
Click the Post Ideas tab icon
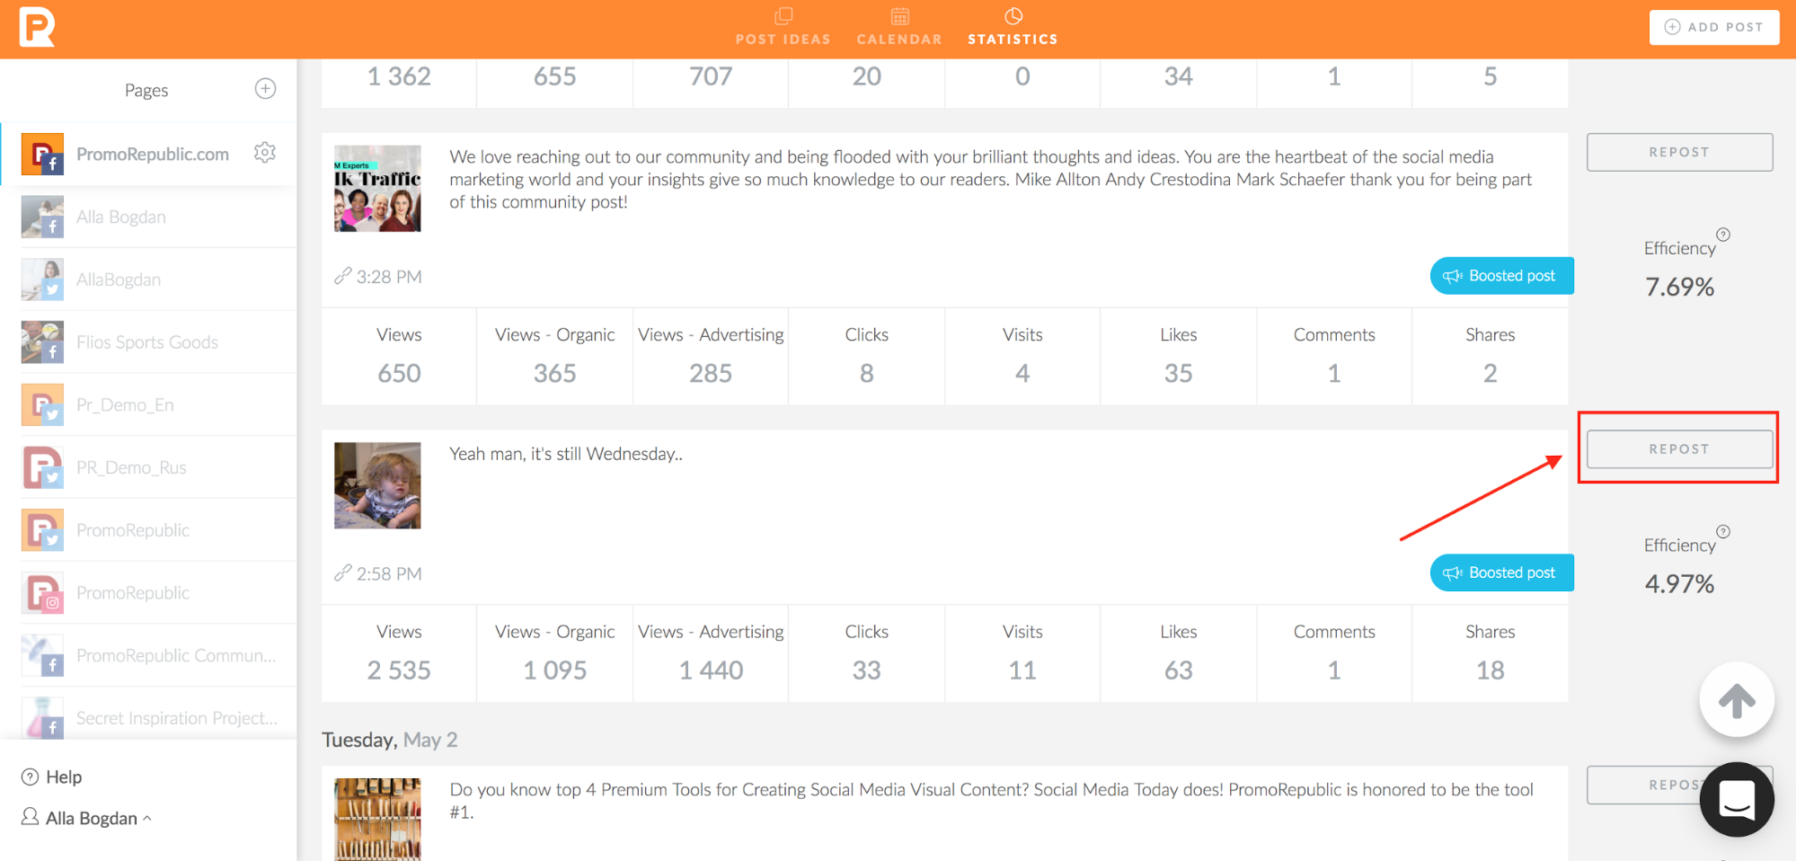pyautogui.click(x=783, y=16)
